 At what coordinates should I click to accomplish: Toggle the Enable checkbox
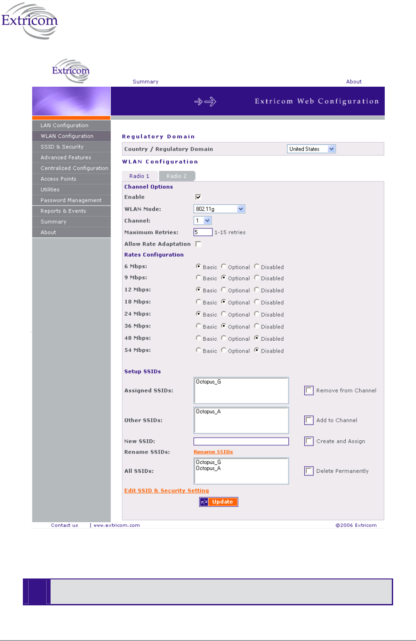pos(198,197)
